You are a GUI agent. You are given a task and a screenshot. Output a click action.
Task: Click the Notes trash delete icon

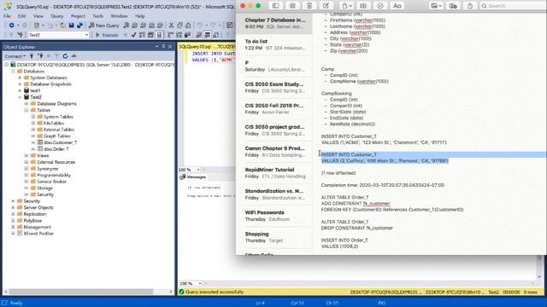[309, 6]
